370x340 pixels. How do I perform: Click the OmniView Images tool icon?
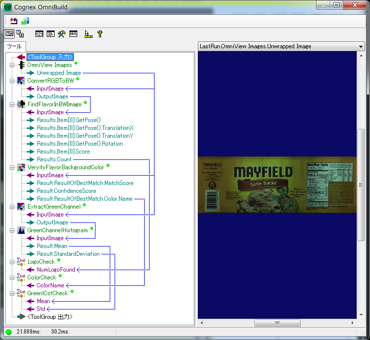pos(21,65)
